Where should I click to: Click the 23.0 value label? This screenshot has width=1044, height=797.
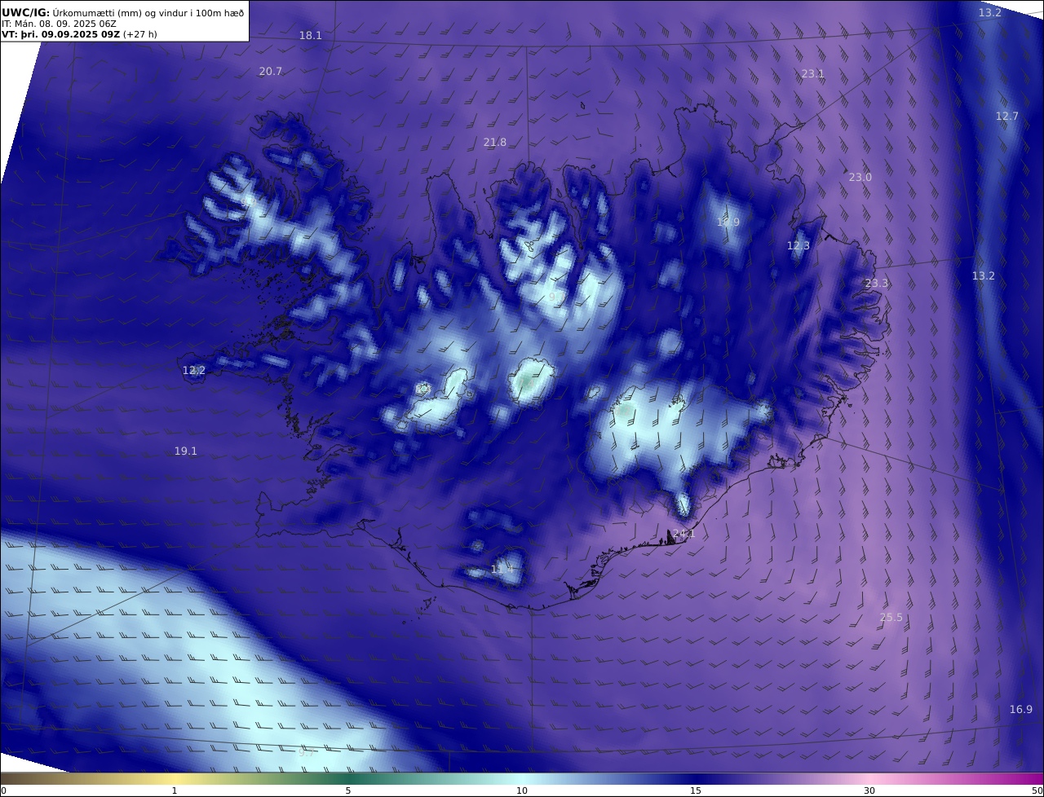coord(860,178)
